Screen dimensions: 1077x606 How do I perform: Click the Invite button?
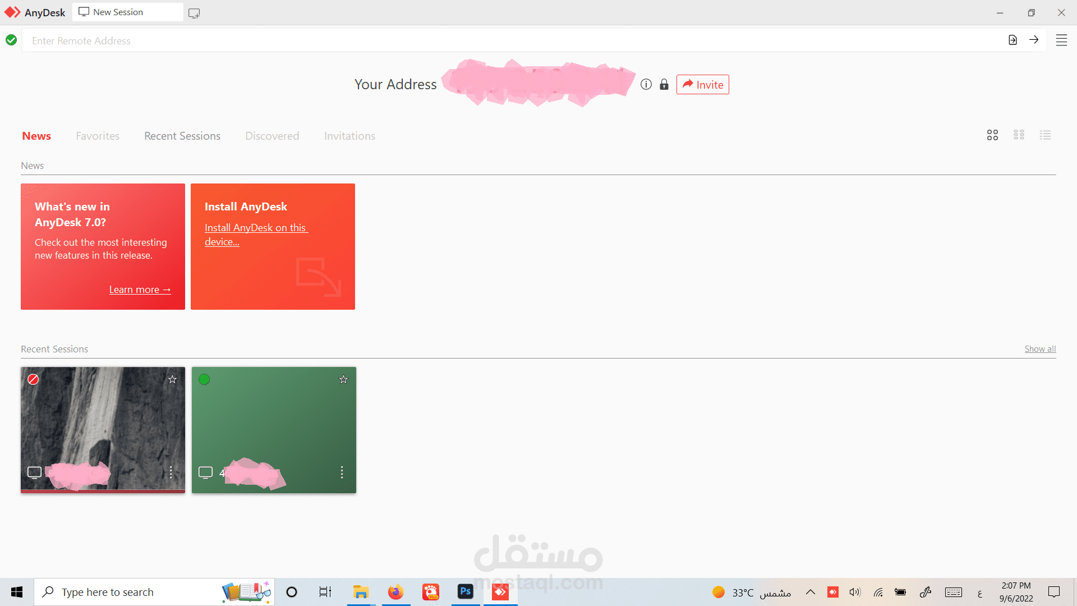coord(702,84)
